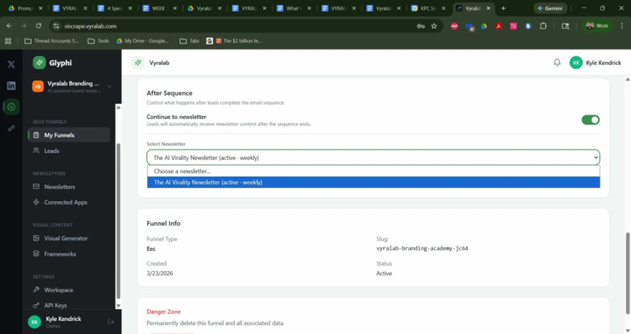631x334 pixels.
Task: Switch to the 4 Spec browser tab
Action: point(114,8)
